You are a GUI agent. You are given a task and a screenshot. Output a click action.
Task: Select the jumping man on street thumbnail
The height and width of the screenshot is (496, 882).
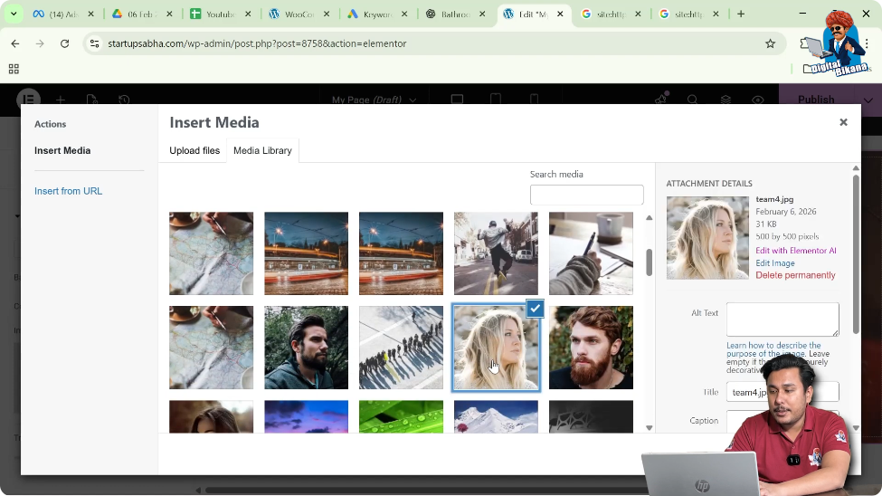coord(496,253)
